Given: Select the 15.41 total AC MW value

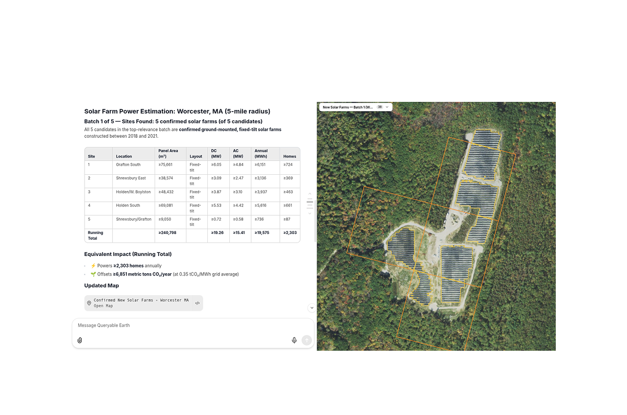Looking at the screenshot, I should click(x=239, y=233).
